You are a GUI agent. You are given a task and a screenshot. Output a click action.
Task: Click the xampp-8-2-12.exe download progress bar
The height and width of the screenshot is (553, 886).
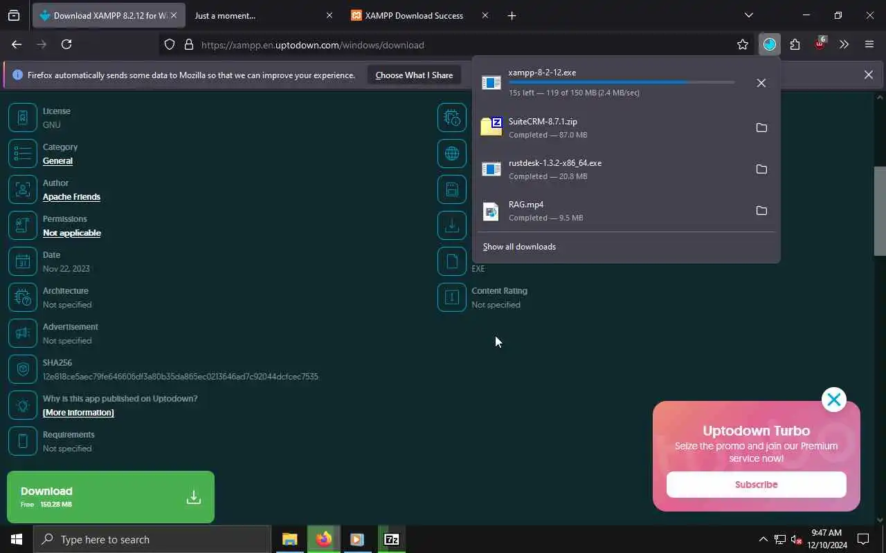[622, 82]
